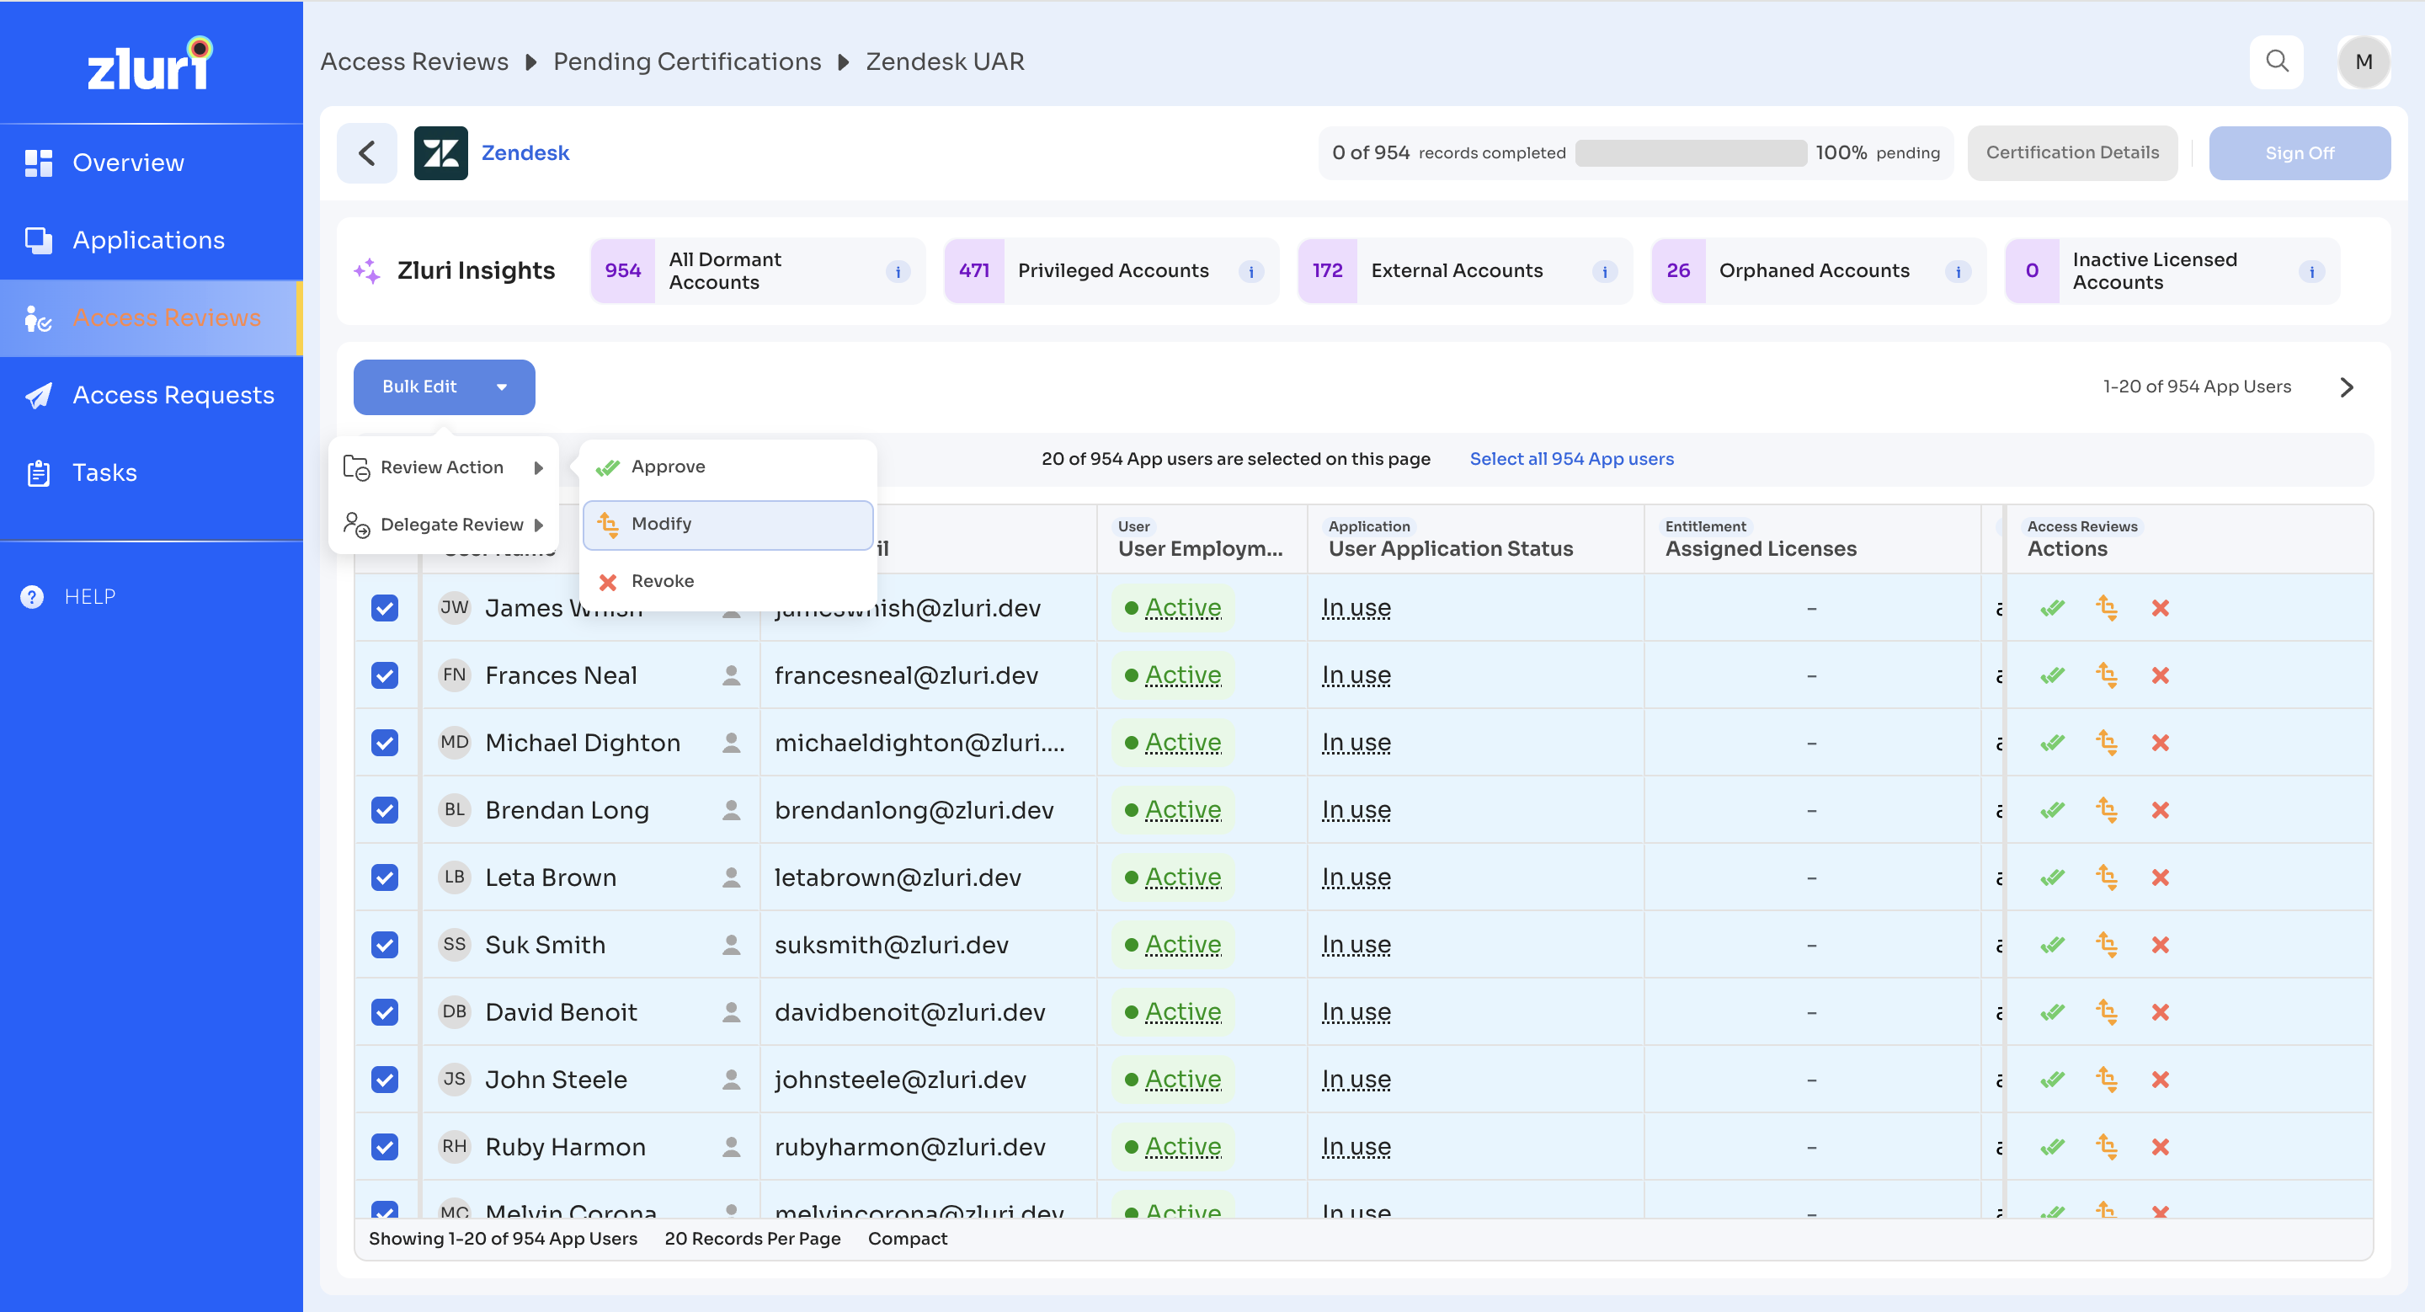2425x1312 pixels.
Task: Click the back arrow beside Zendesk
Action: coord(367,152)
